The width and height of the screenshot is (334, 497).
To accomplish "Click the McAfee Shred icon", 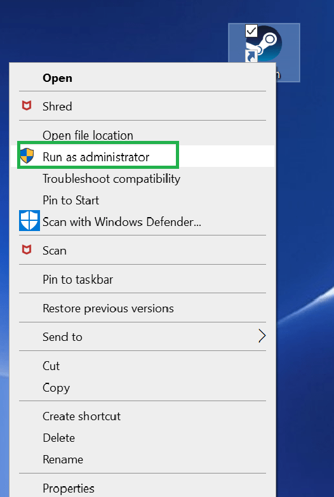I will click(x=27, y=105).
